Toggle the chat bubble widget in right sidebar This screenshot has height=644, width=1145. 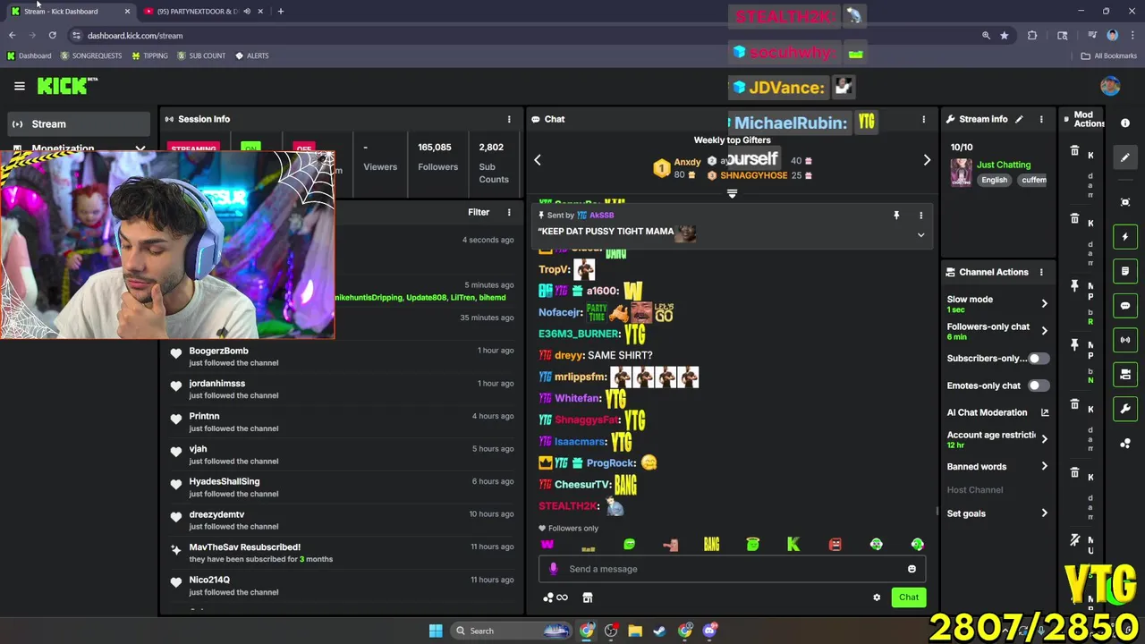pos(1125,306)
